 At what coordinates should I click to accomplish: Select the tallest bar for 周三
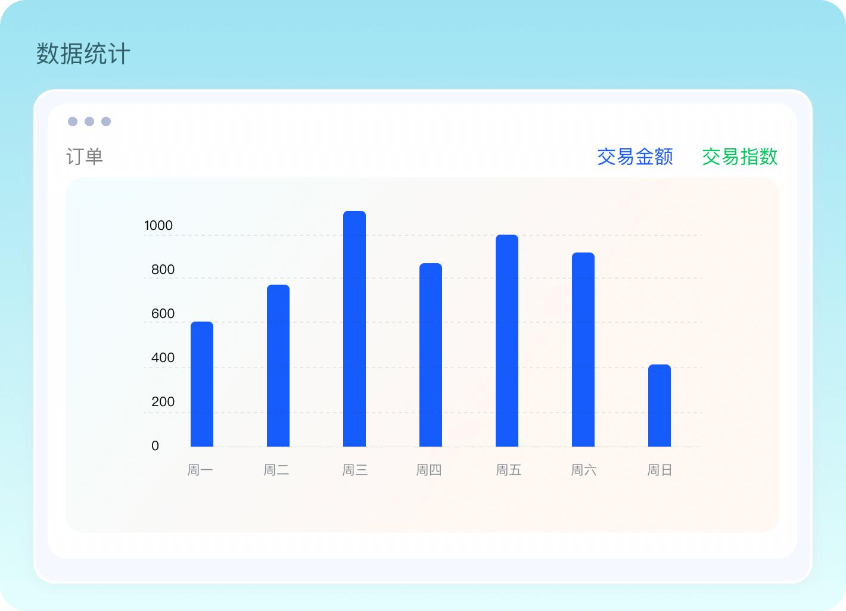354,329
